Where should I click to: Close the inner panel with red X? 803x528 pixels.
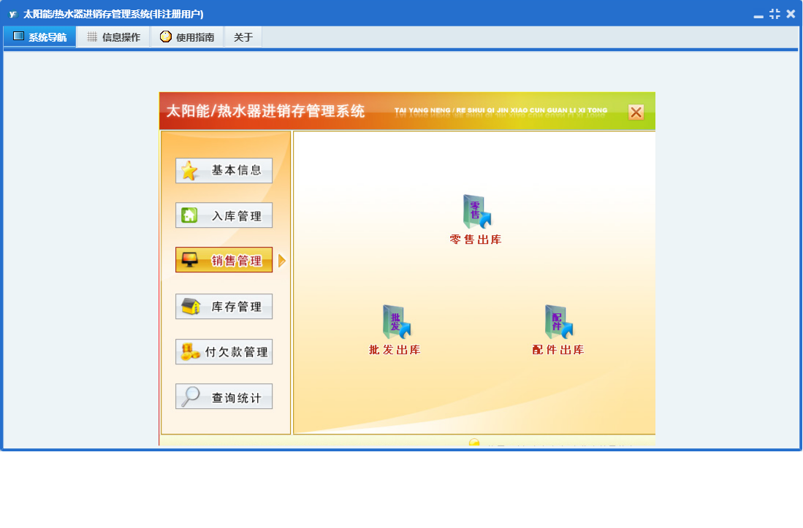[x=636, y=112]
